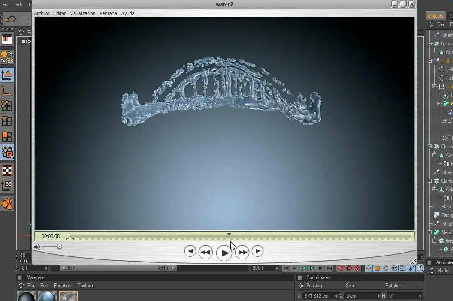453x301 pixels.
Task: Select the Plain effector in the object tree
Action: pyautogui.click(x=446, y=207)
